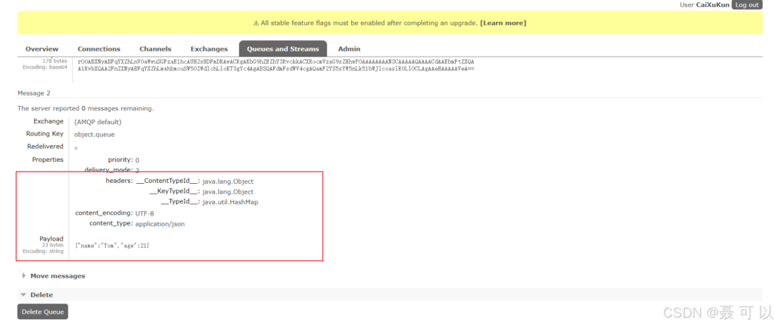Switch to the Overview tab
This screenshot has width=775, height=326.
click(42, 49)
